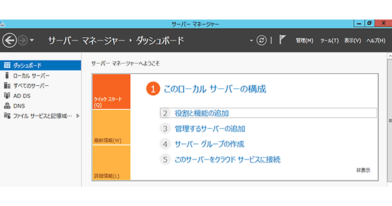
Task: Open the notifications flag icon
Action: tap(282, 40)
